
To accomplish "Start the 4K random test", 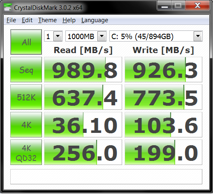I will (26, 125).
